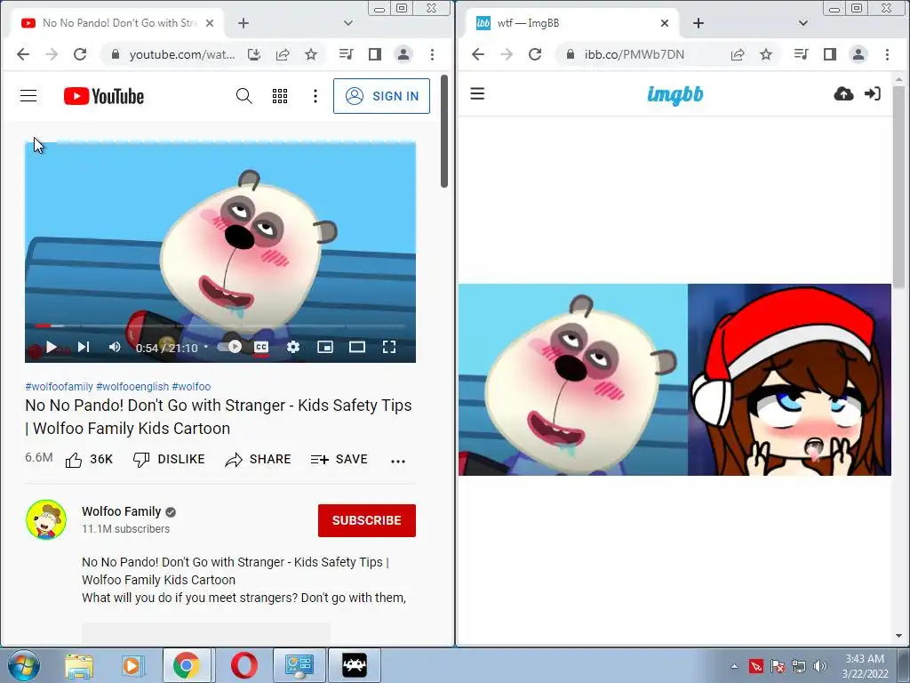This screenshot has width=910, height=683.
Task: Go back in the YouTube window
Action: click(x=23, y=54)
